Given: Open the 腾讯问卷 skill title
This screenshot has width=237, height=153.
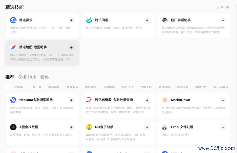Looking at the screenshot, I should 101,20.
